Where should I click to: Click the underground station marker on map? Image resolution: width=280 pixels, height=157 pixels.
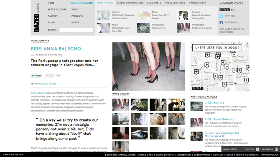coord(235,83)
